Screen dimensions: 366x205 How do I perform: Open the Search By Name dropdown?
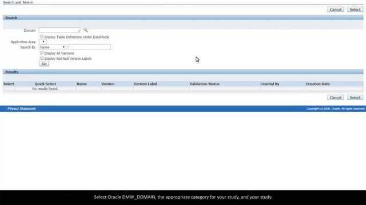point(53,47)
